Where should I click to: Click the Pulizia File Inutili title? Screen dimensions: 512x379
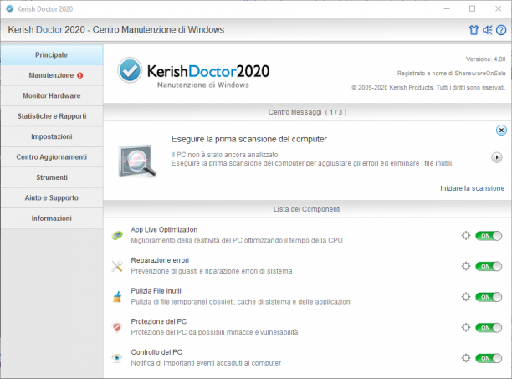click(x=156, y=291)
